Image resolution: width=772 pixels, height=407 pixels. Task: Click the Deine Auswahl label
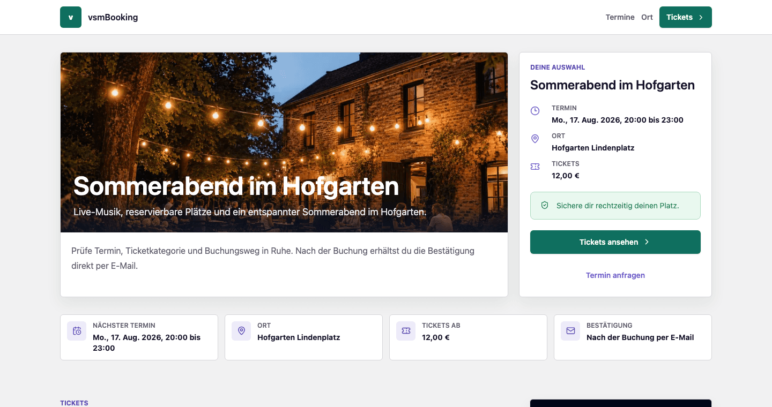click(558, 67)
